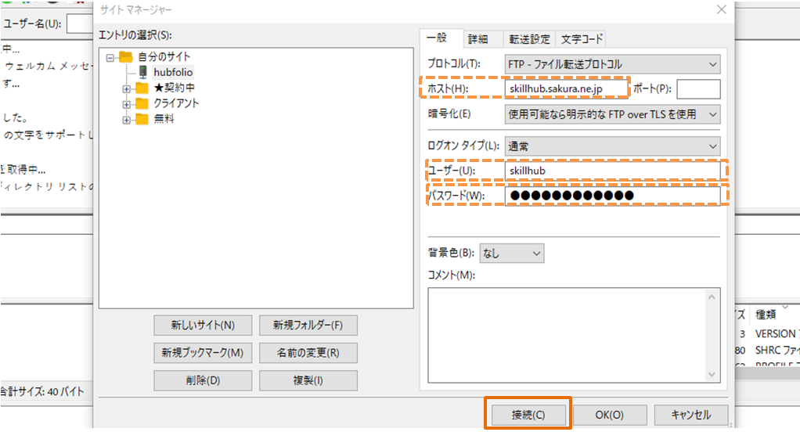This screenshot has height=432, width=800.
Task: Click the ポート input field
Action: click(698, 88)
